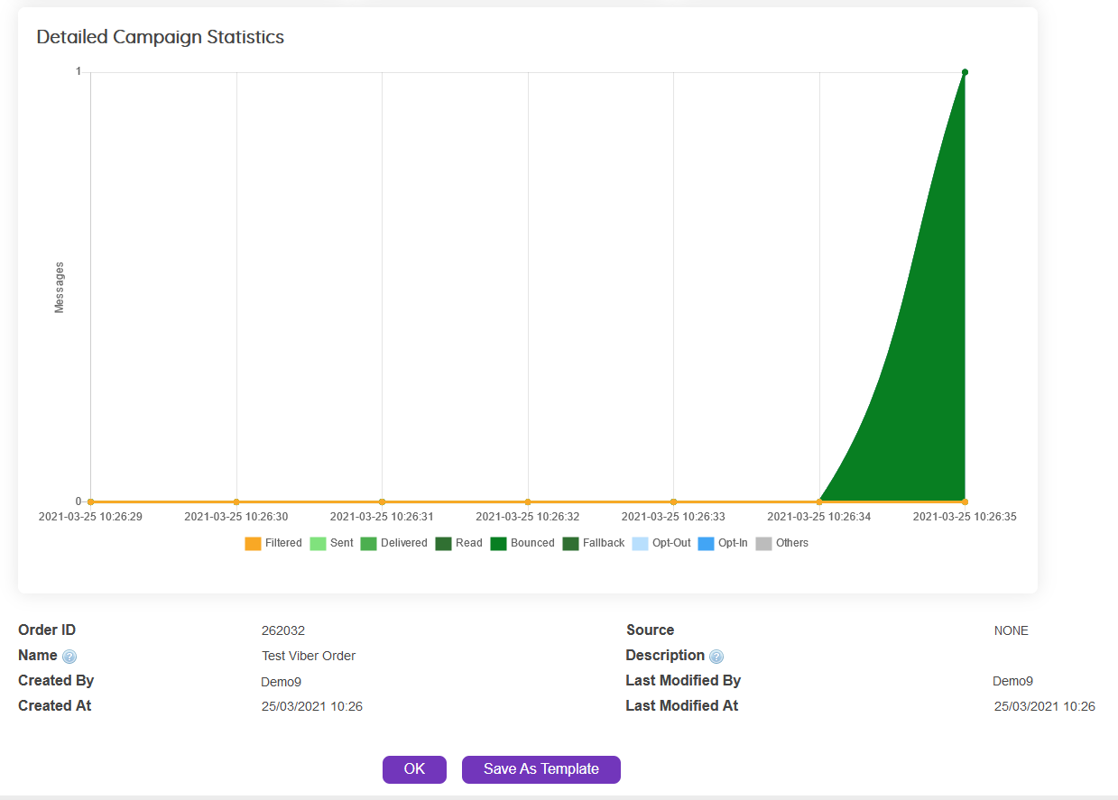The height and width of the screenshot is (800, 1118).
Task: Click the Order ID value 262032
Action: click(283, 630)
